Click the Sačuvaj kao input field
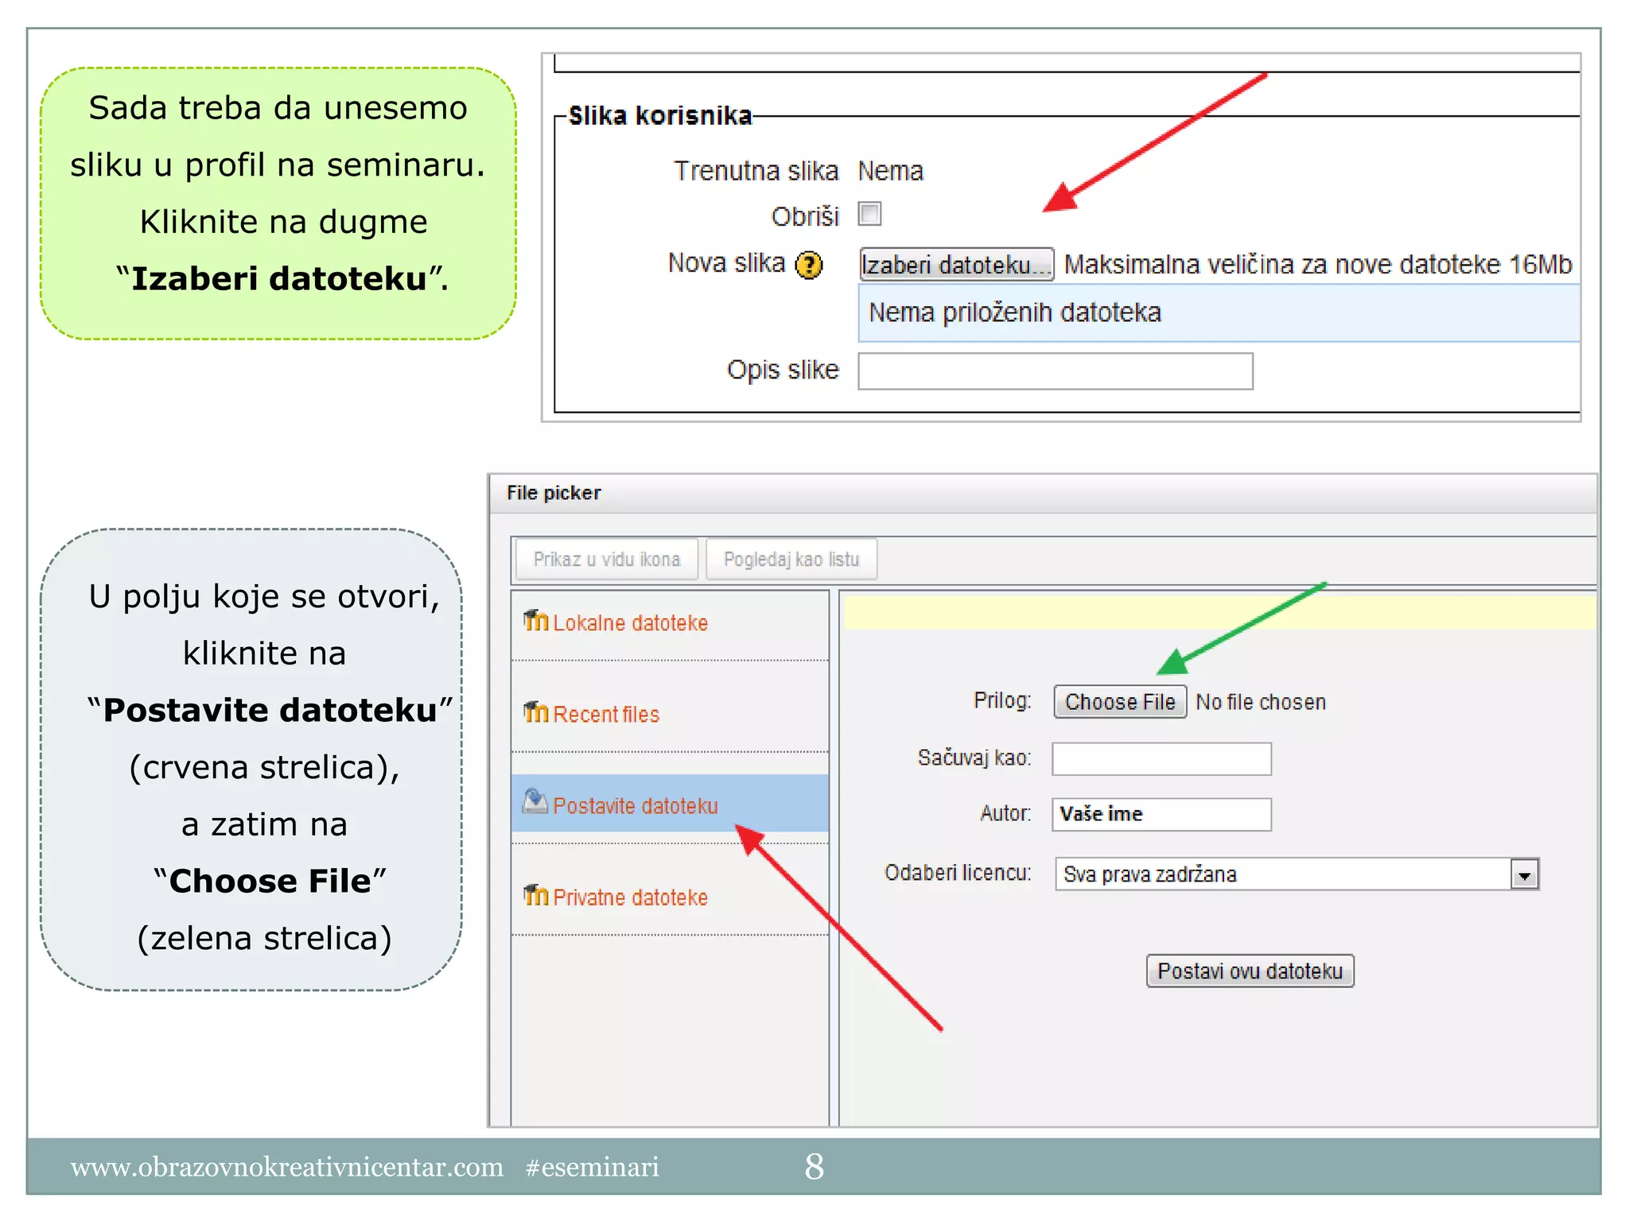 (1161, 758)
